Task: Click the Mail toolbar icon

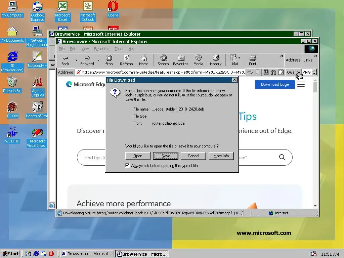Action: click(x=234, y=60)
